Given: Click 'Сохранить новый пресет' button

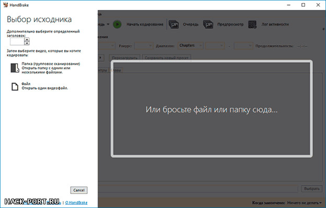Looking at the screenshot, I should 167,58.
